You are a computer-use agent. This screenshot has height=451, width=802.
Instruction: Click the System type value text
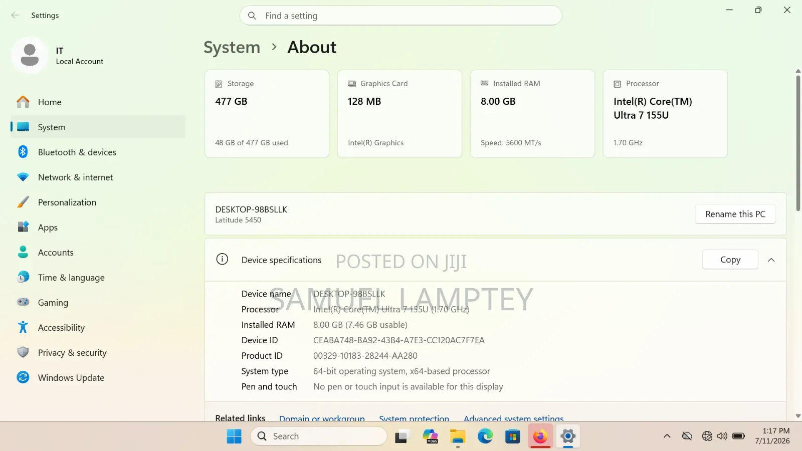(x=402, y=371)
